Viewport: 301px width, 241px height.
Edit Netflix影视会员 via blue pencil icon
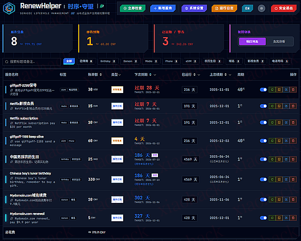coord(286,106)
